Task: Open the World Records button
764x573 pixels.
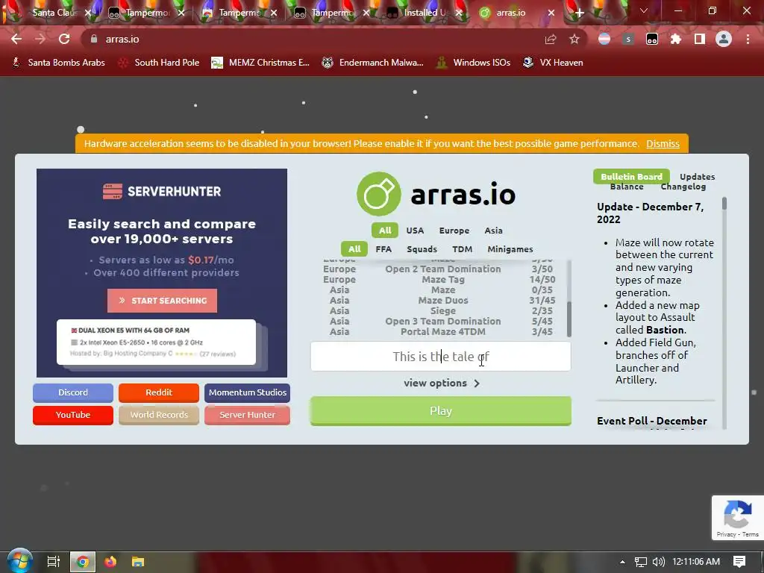Action: pyautogui.click(x=159, y=415)
